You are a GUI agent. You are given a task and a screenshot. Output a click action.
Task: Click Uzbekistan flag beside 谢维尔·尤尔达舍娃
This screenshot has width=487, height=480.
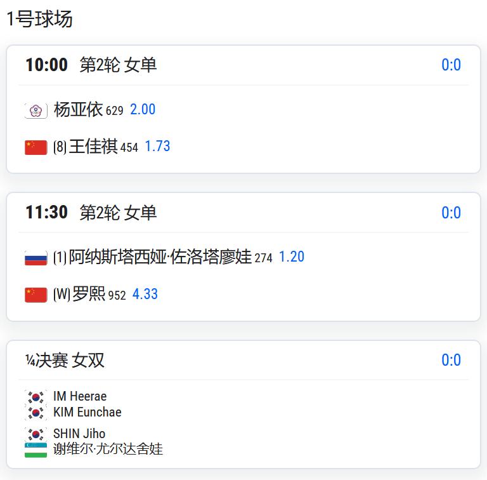36,450
